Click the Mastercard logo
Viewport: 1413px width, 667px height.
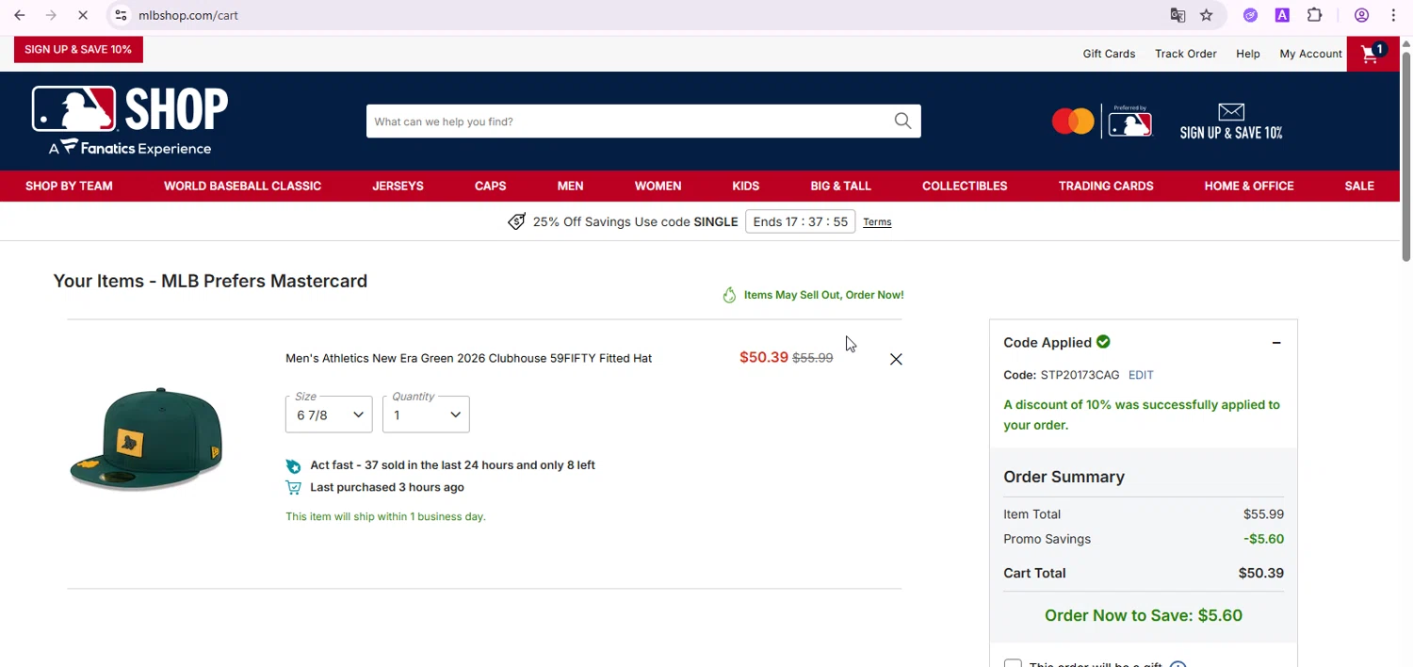1073,122
